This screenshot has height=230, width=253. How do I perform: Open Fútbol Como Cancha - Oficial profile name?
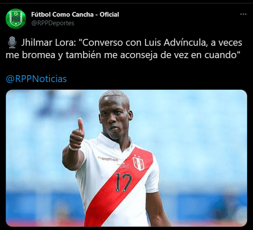tap(75, 15)
